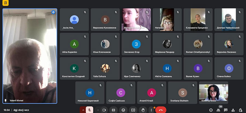Unmute your microphone
The width and height of the screenshot is (246, 113).
(89, 110)
